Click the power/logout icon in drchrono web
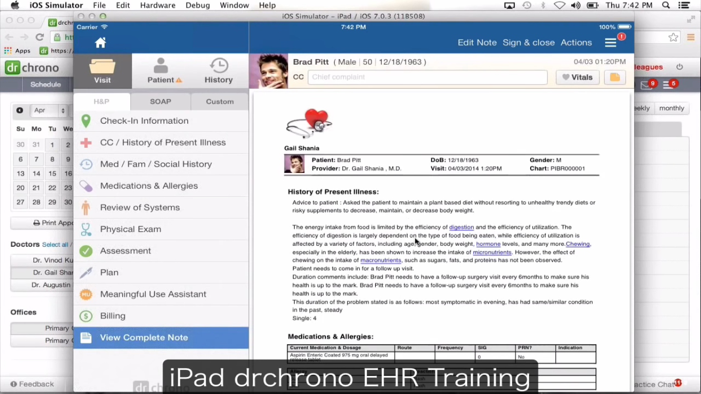Screen dimensions: 701x394 point(680,67)
